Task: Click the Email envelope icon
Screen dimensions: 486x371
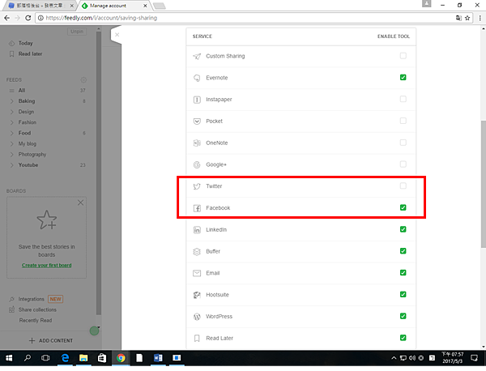Action: [197, 273]
